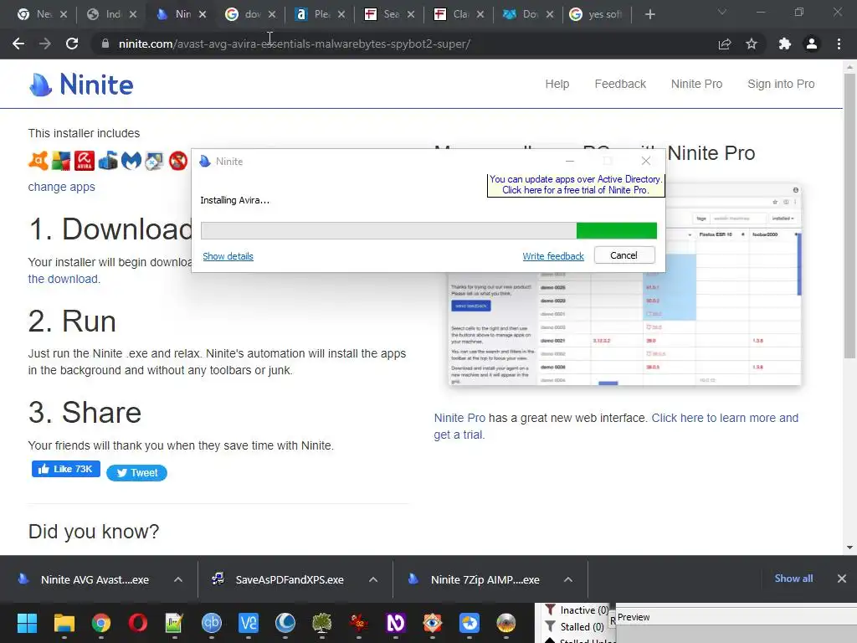The height and width of the screenshot is (643, 857).
Task: Bookmark this page with the star icon
Action: coord(752,44)
